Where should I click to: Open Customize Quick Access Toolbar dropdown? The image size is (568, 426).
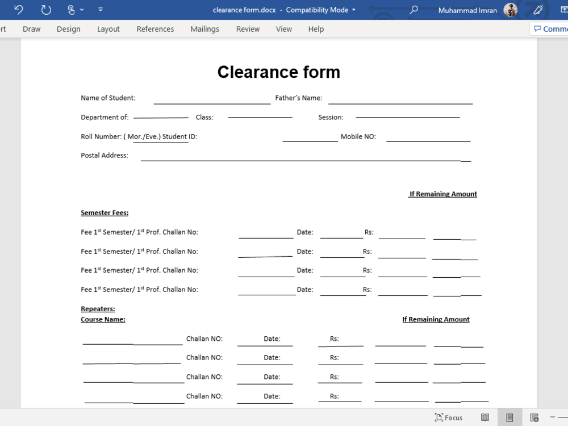(x=101, y=10)
